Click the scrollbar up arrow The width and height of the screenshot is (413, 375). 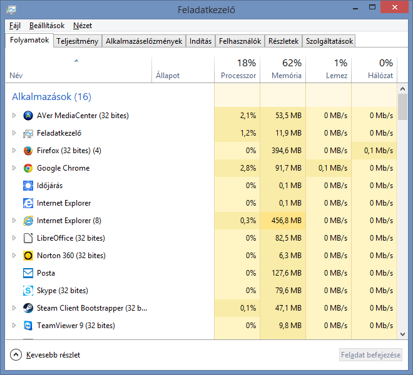pyautogui.click(x=402, y=89)
